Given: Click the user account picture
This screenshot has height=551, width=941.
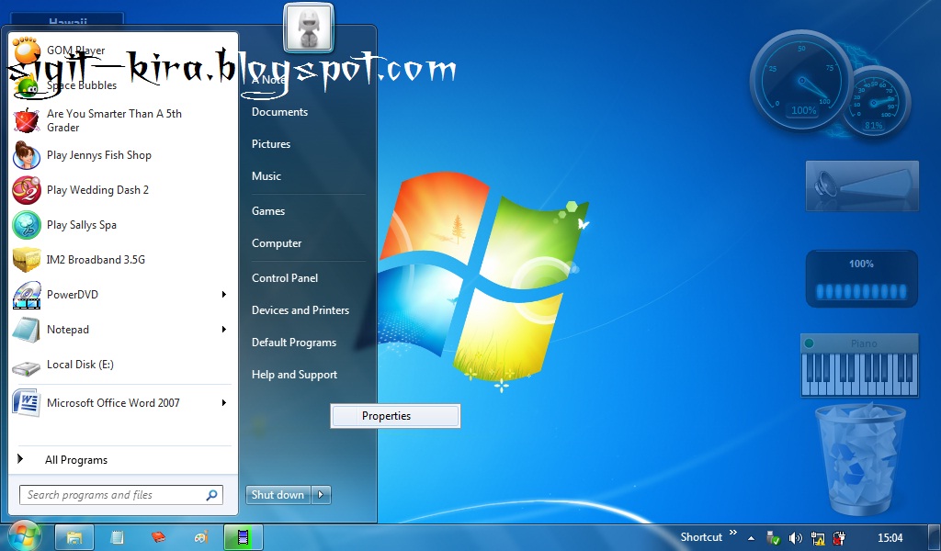Looking at the screenshot, I should click(x=309, y=27).
